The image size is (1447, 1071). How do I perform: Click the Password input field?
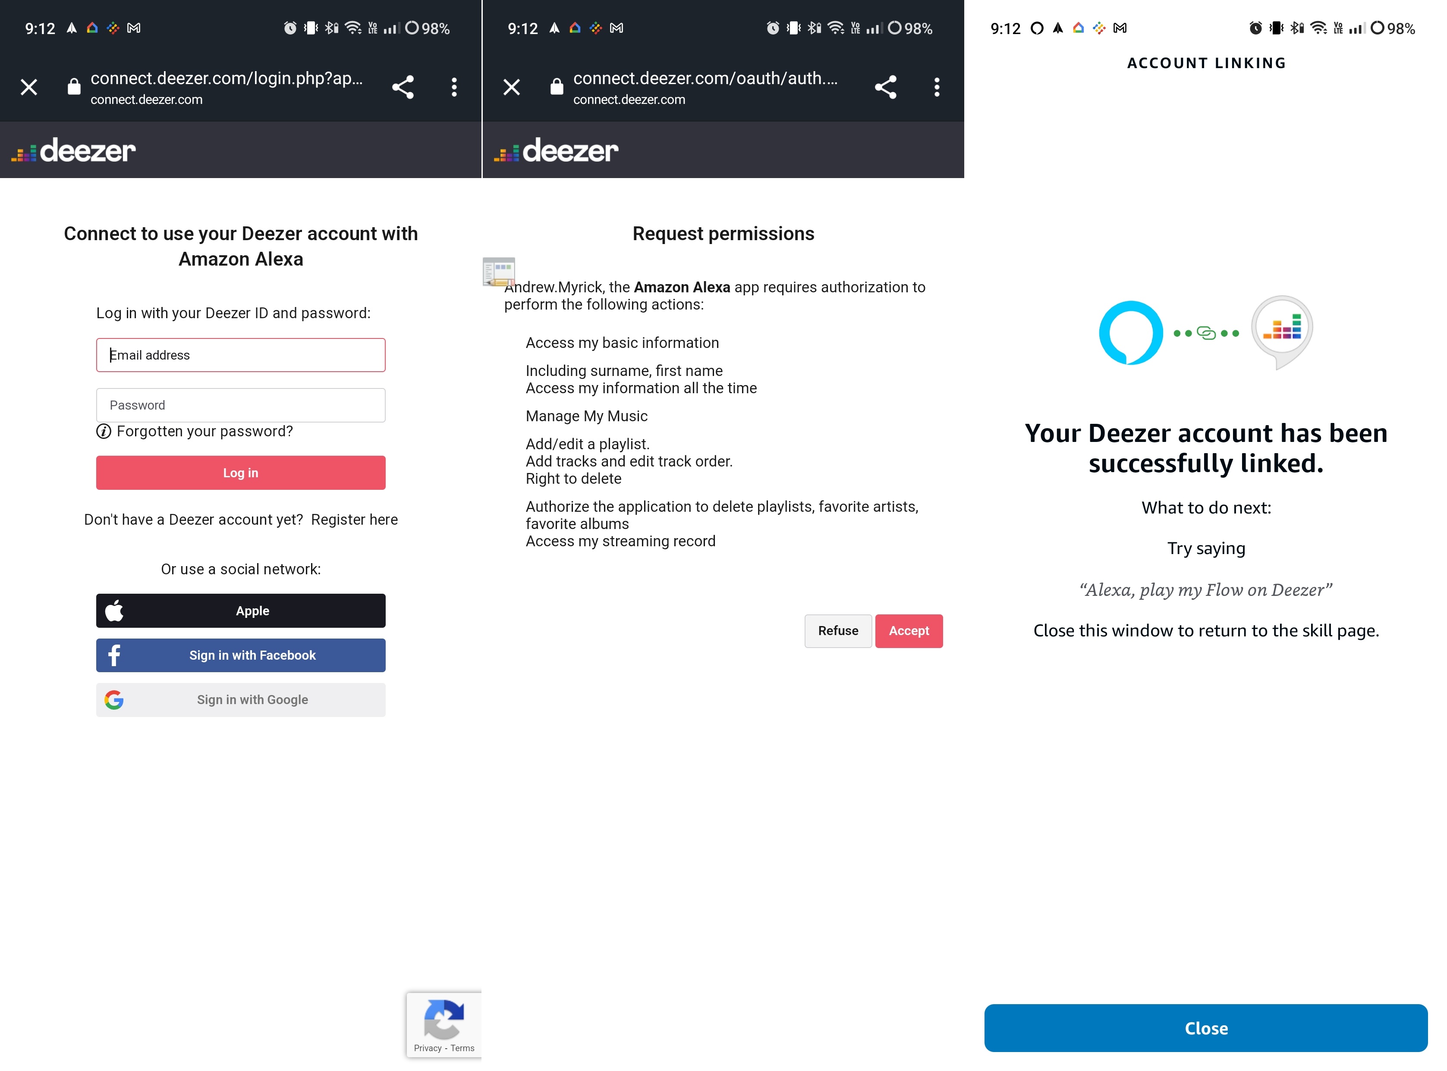[240, 404]
